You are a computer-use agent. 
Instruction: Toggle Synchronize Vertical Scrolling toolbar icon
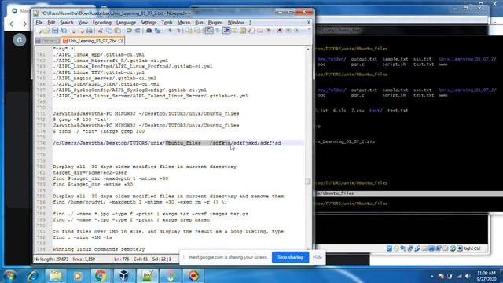tap(189, 31)
